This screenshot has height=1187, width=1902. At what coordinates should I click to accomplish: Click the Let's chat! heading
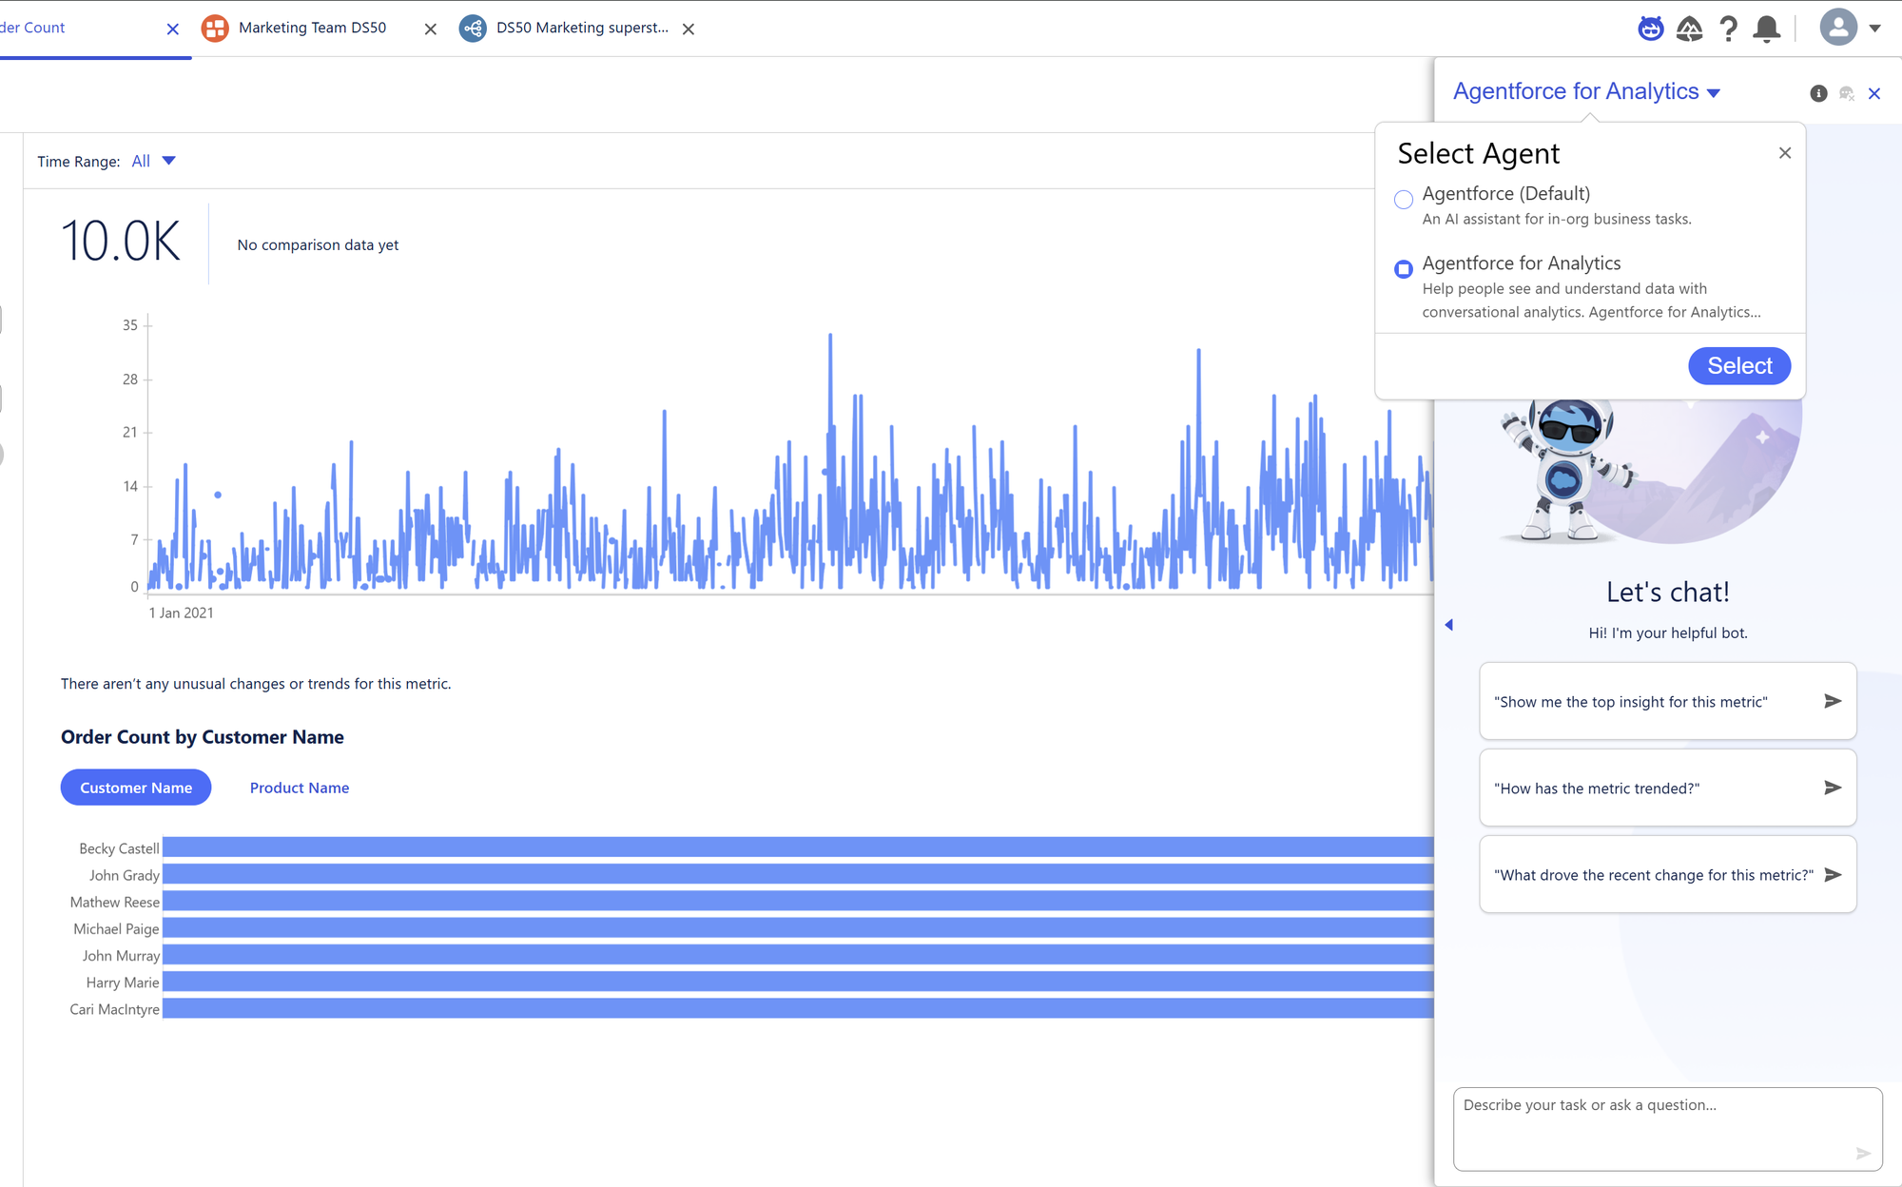pyautogui.click(x=1668, y=592)
